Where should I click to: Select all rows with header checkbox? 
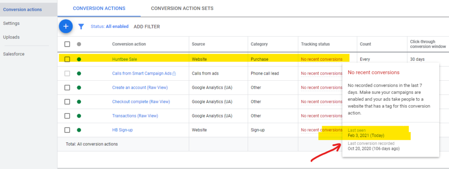click(x=67, y=44)
